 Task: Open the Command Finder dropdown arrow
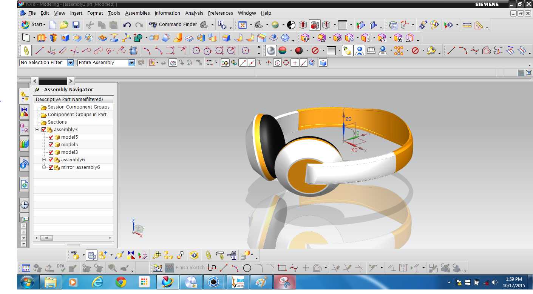[212, 25]
